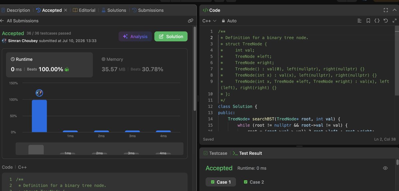Viewport: 399px width, 191px height.
Task: Click the tall 0ms runtime bar
Action: [x=39, y=116]
